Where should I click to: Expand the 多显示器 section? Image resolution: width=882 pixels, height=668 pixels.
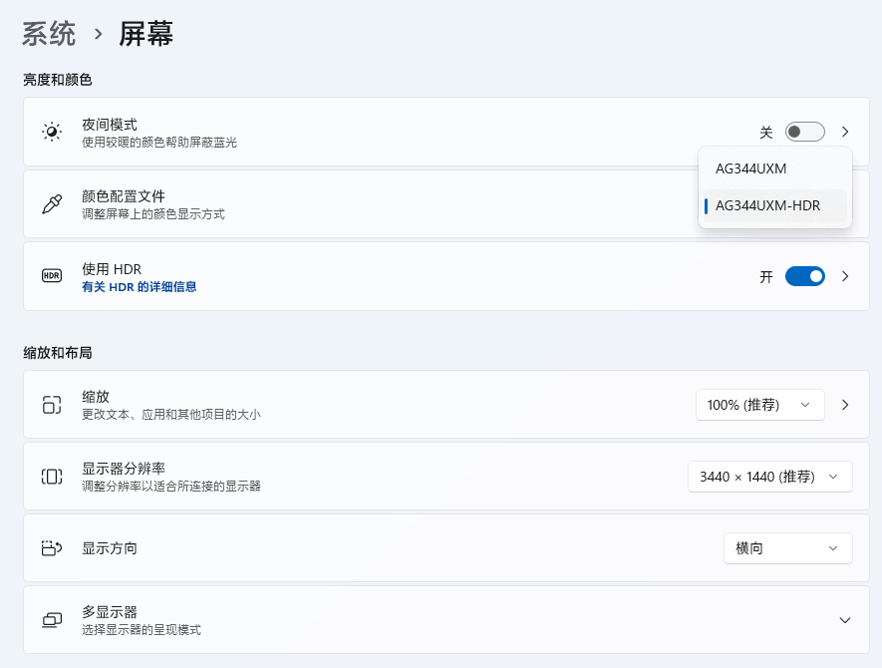(845, 620)
